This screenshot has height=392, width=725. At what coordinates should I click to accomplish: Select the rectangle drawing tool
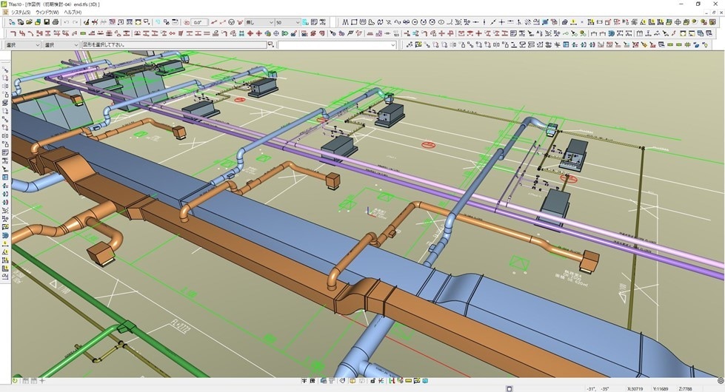pos(354,22)
